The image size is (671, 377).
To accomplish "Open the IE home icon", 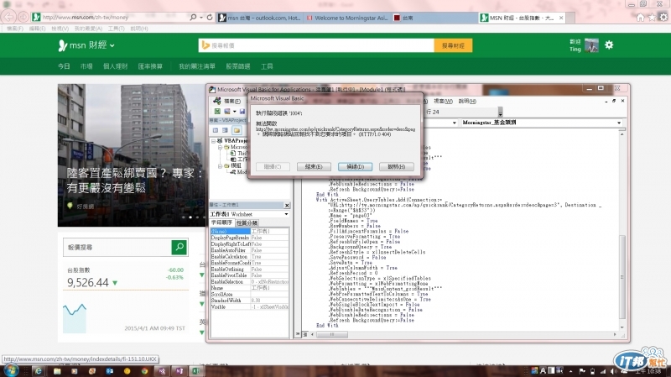I will [x=640, y=17].
